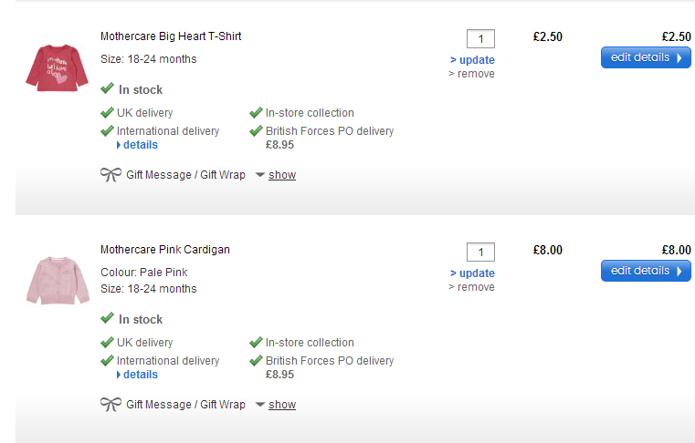Click the green In stock checkmark for T-Shirt
The width and height of the screenshot is (695, 443).
[108, 89]
